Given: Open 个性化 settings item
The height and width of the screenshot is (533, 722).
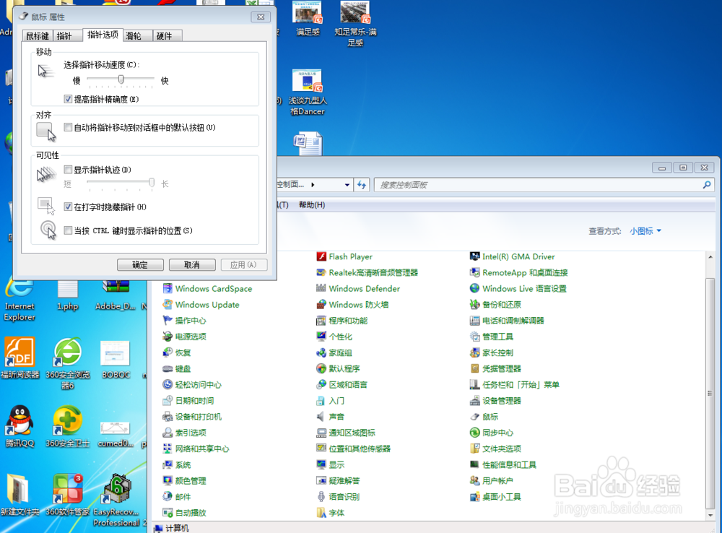Looking at the screenshot, I should (334, 337).
